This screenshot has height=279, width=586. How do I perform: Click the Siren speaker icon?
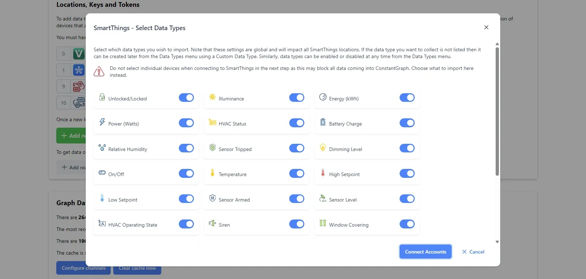click(213, 223)
